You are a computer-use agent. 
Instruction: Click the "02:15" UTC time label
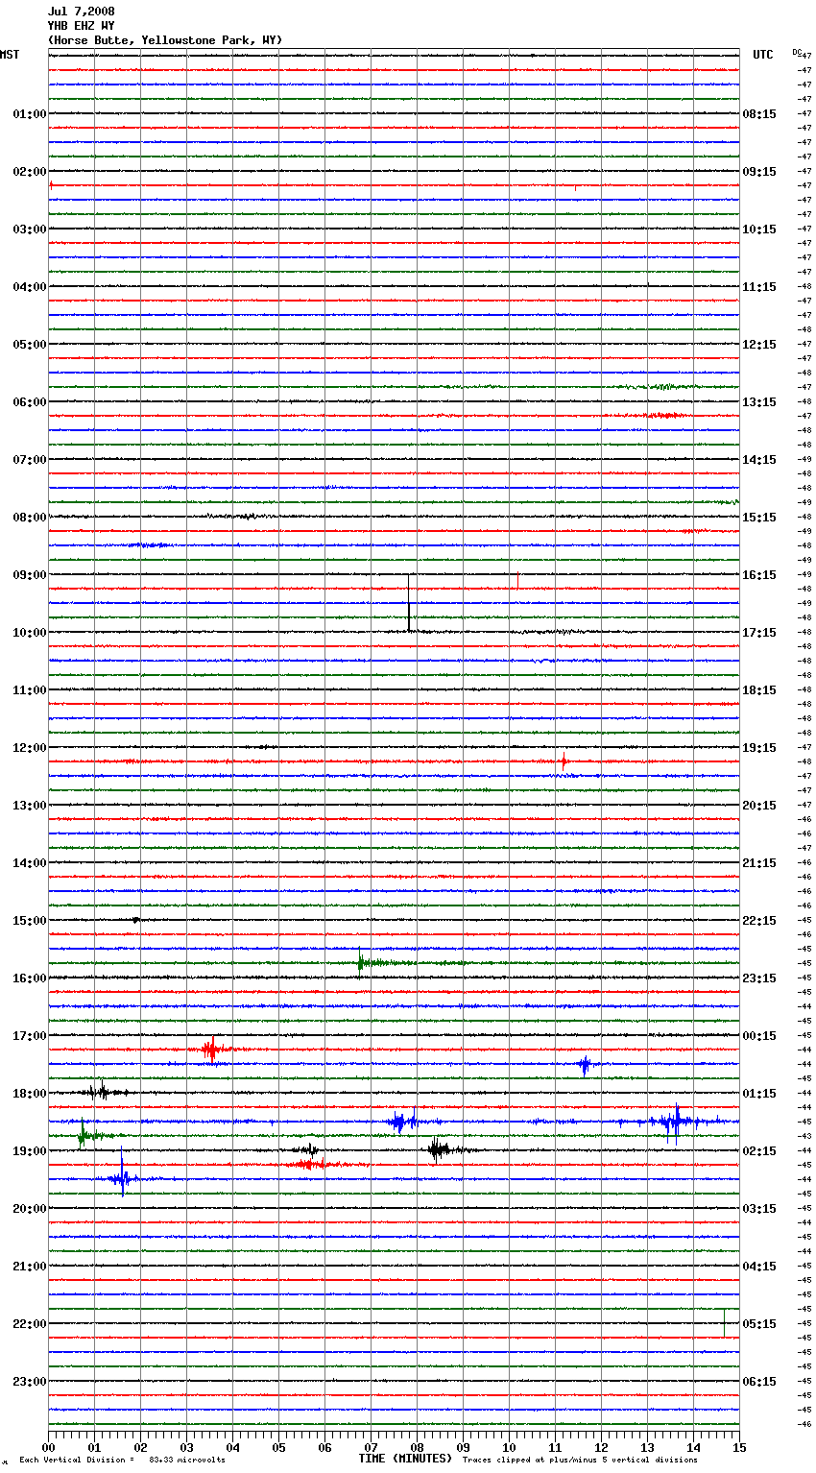[x=759, y=1151]
